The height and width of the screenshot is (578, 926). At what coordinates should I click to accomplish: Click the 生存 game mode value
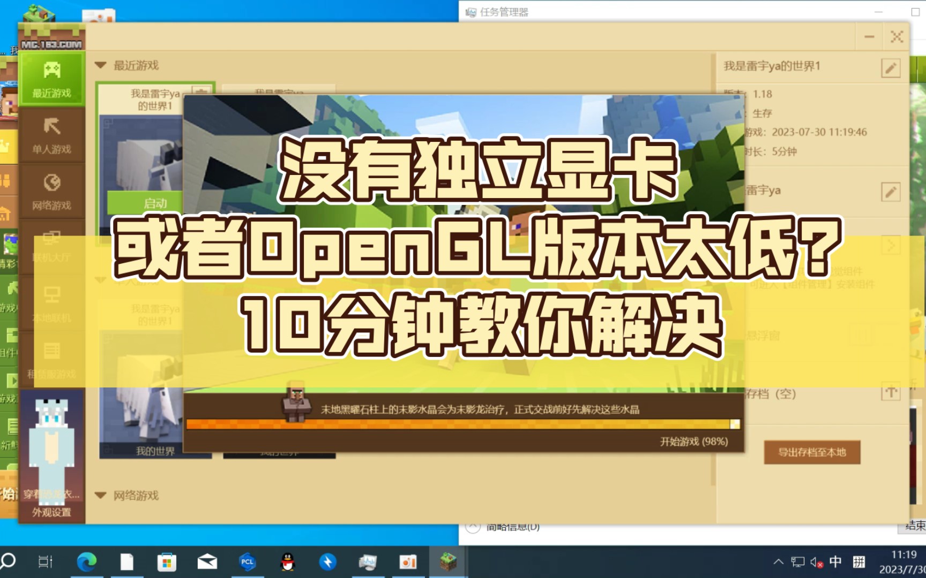click(762, 113)
